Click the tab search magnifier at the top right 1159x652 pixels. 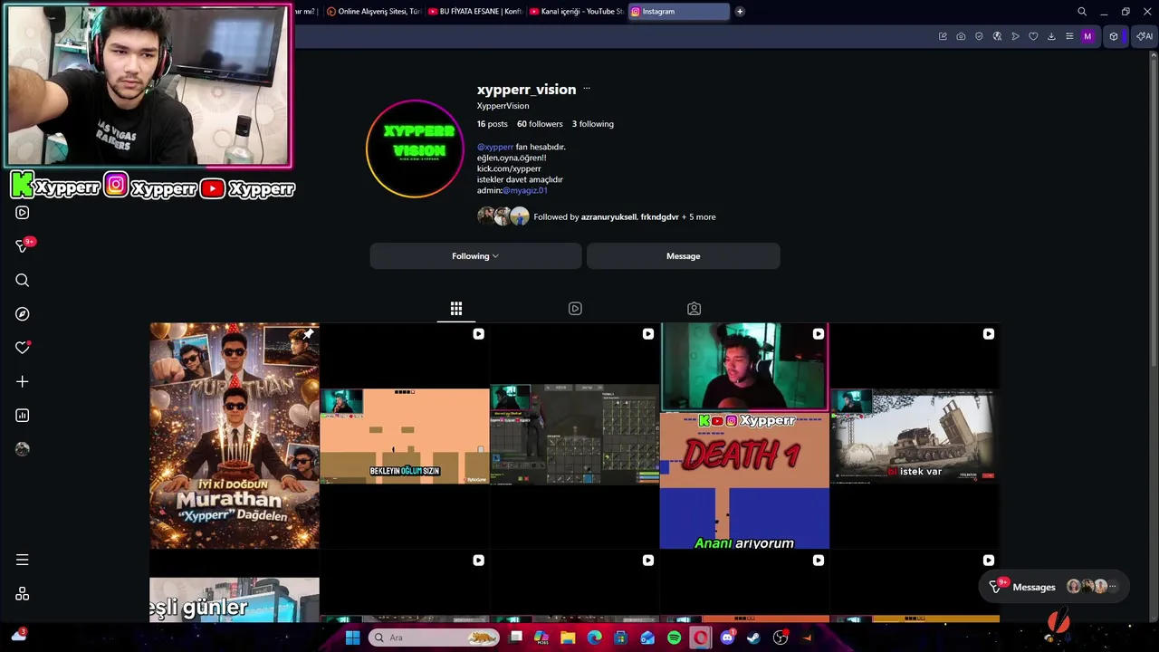1082,12
